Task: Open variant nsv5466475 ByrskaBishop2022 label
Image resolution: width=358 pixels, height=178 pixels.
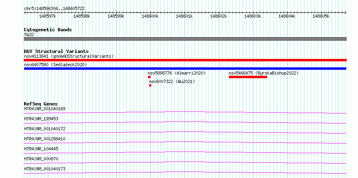Action: [264, 73]
